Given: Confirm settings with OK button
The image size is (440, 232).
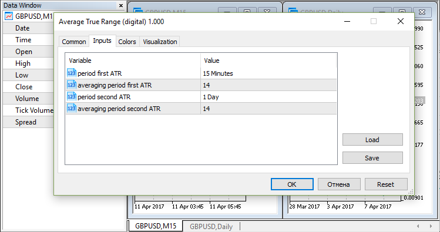Looking at the screenshot, I should pos(292,184).
